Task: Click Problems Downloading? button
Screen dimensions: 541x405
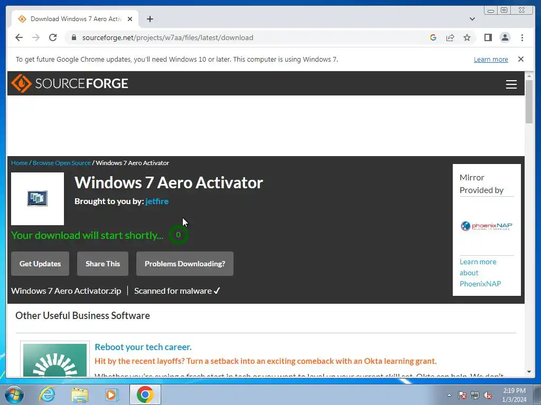Action: [185, 264]
